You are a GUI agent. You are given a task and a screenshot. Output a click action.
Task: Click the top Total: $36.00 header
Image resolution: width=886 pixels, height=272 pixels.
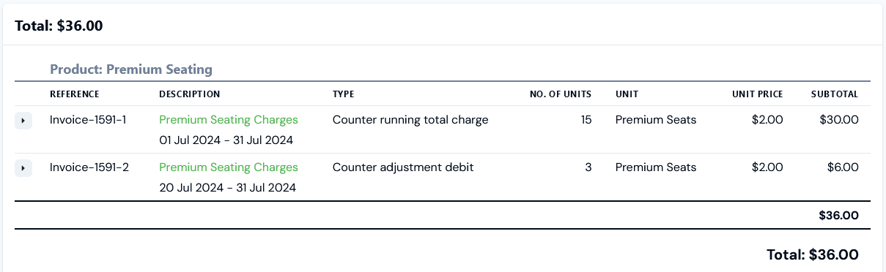(x=59, y=26)
